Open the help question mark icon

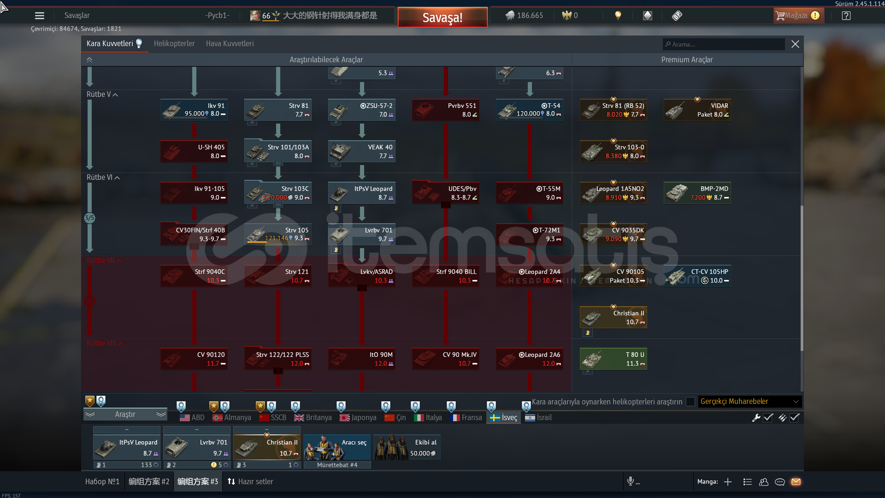[x=846, y=16]
